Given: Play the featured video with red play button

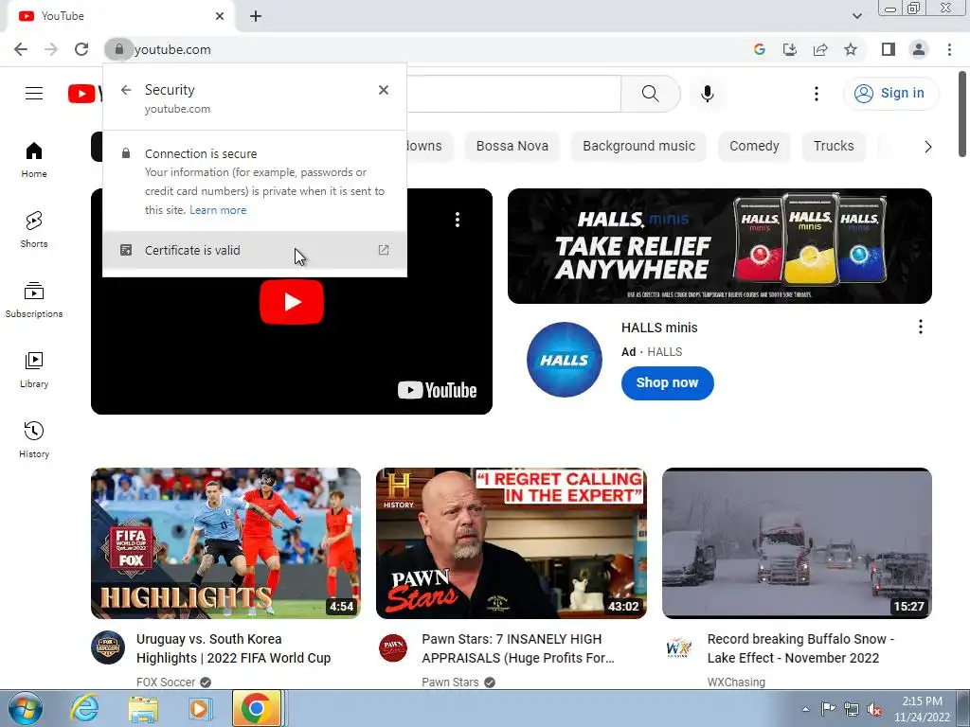Looking at the screenshot, I should [x=292, y=302].
